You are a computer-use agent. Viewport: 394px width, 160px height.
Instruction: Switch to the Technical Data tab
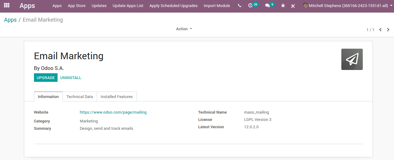(x=80, y=96)
